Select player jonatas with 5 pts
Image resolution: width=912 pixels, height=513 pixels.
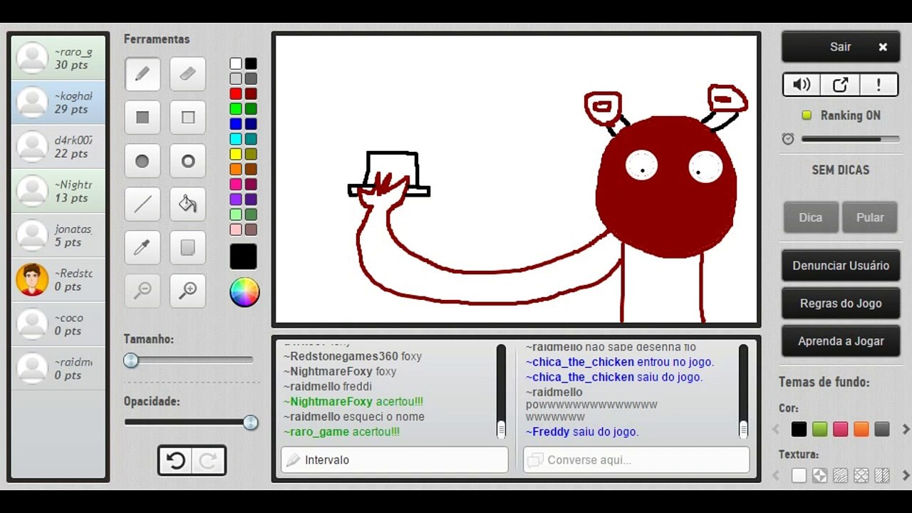(x=58, y=235)
